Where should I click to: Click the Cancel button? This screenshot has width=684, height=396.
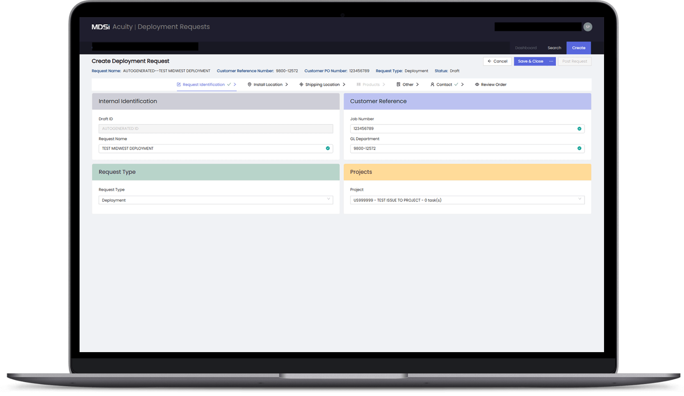(x=497, y=61)
